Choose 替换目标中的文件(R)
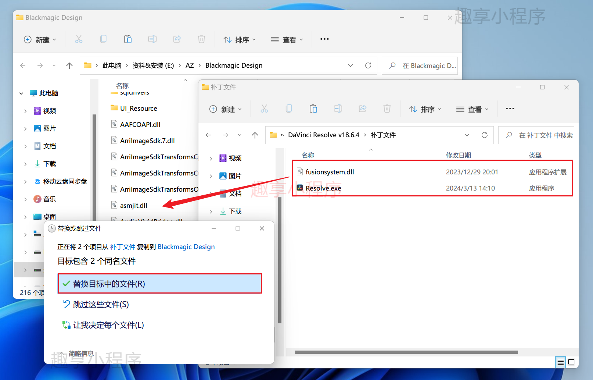Image resolution: width=593 pixels, height=380 pixels. tap(160, 284)
